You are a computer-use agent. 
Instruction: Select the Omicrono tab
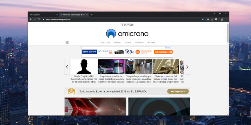[x=74, y=15]
